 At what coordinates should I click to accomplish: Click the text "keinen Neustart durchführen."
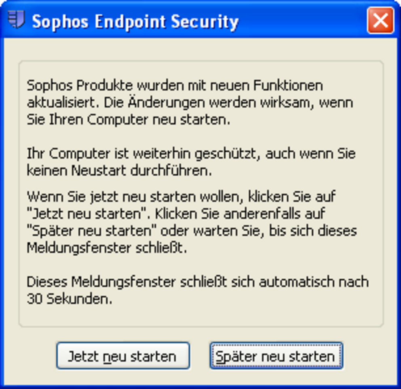[119, 170]
